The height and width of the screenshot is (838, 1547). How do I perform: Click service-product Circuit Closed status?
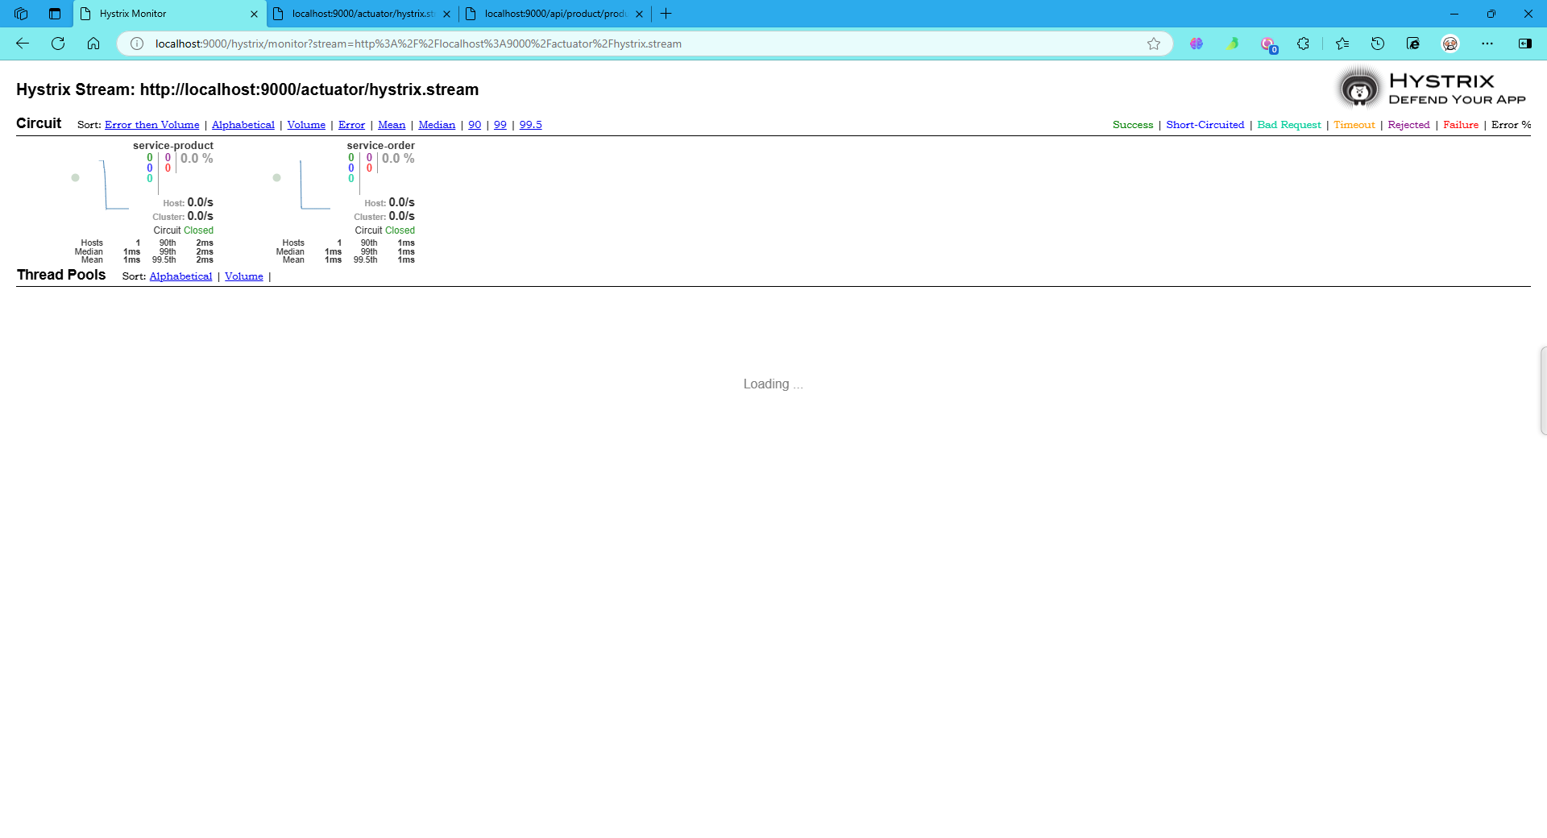[184, 230]
